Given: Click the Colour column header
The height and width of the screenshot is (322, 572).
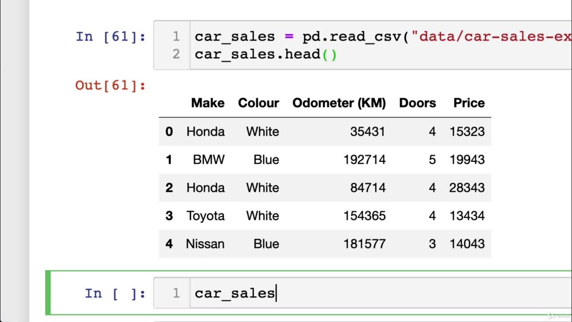Looking at the screenshot, I should click(x=258, y=103).
